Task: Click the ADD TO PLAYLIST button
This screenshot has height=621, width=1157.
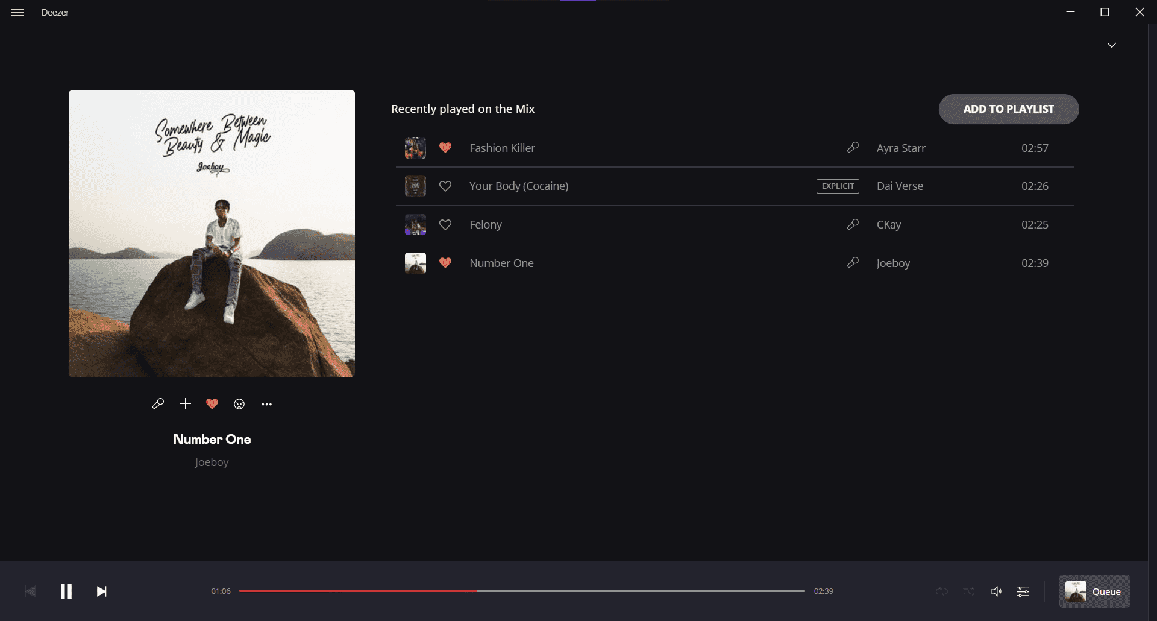Action: pyautogui.click(x=1009, y=109)
